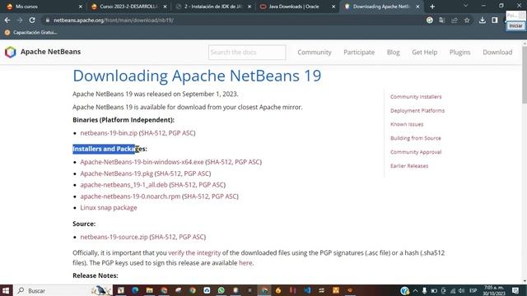
Task: Open the notification center icon
Action: tap(515, 290)
